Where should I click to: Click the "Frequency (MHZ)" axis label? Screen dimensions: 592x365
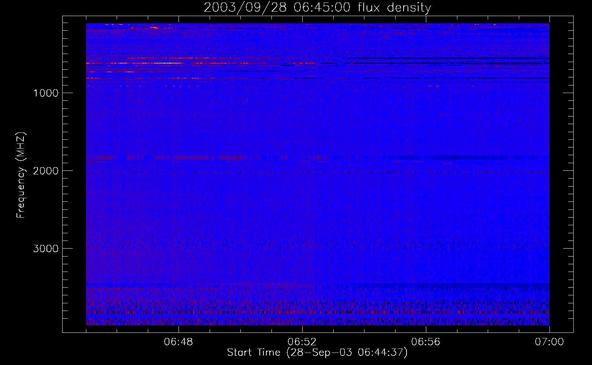pos(21,175)
